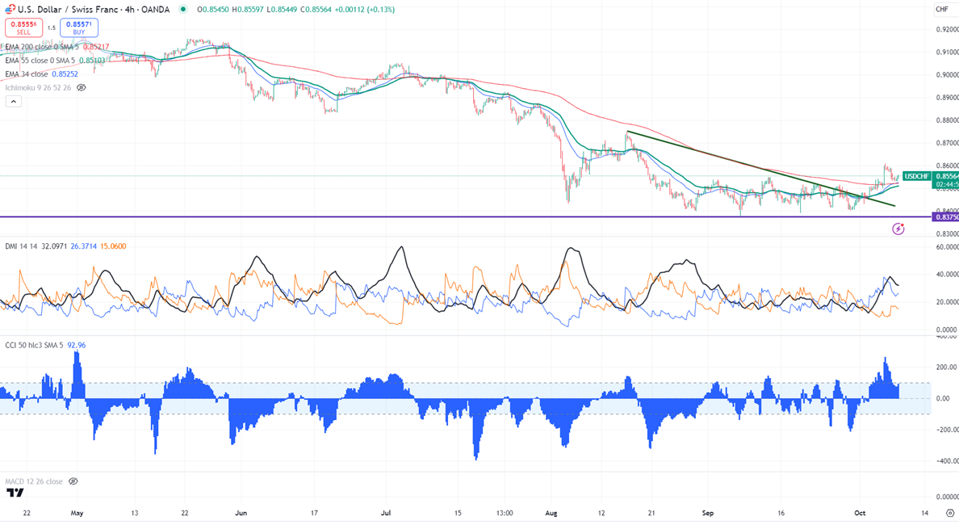959x525 pixels.
Task: Click the EMA 34 value 0.85252
Action: [x=65, y=74]
